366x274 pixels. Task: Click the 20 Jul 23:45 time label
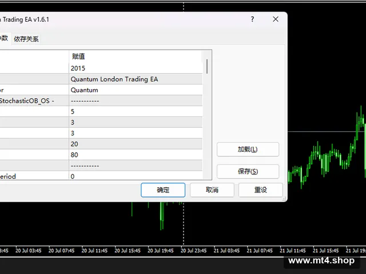[x=193, y=251]
